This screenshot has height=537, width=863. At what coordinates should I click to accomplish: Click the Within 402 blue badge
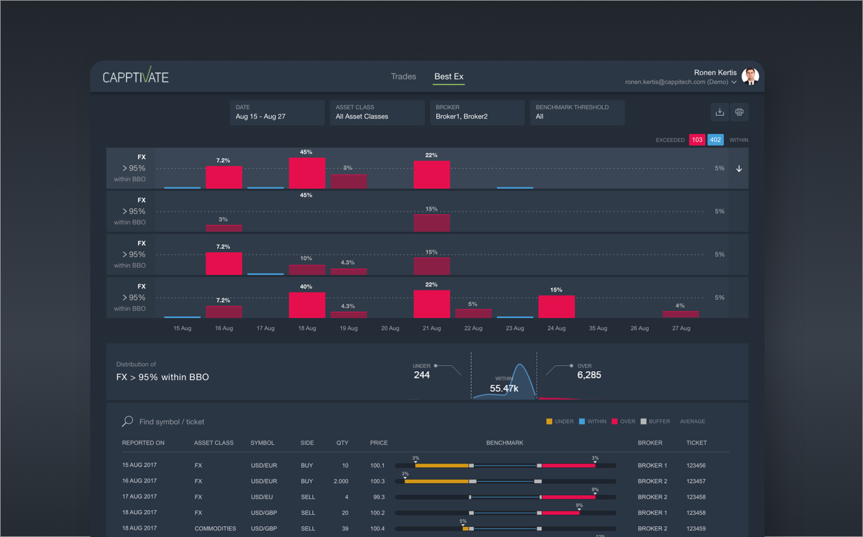tap(715, 140)
